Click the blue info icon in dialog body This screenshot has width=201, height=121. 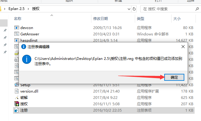tap(27, 59)
